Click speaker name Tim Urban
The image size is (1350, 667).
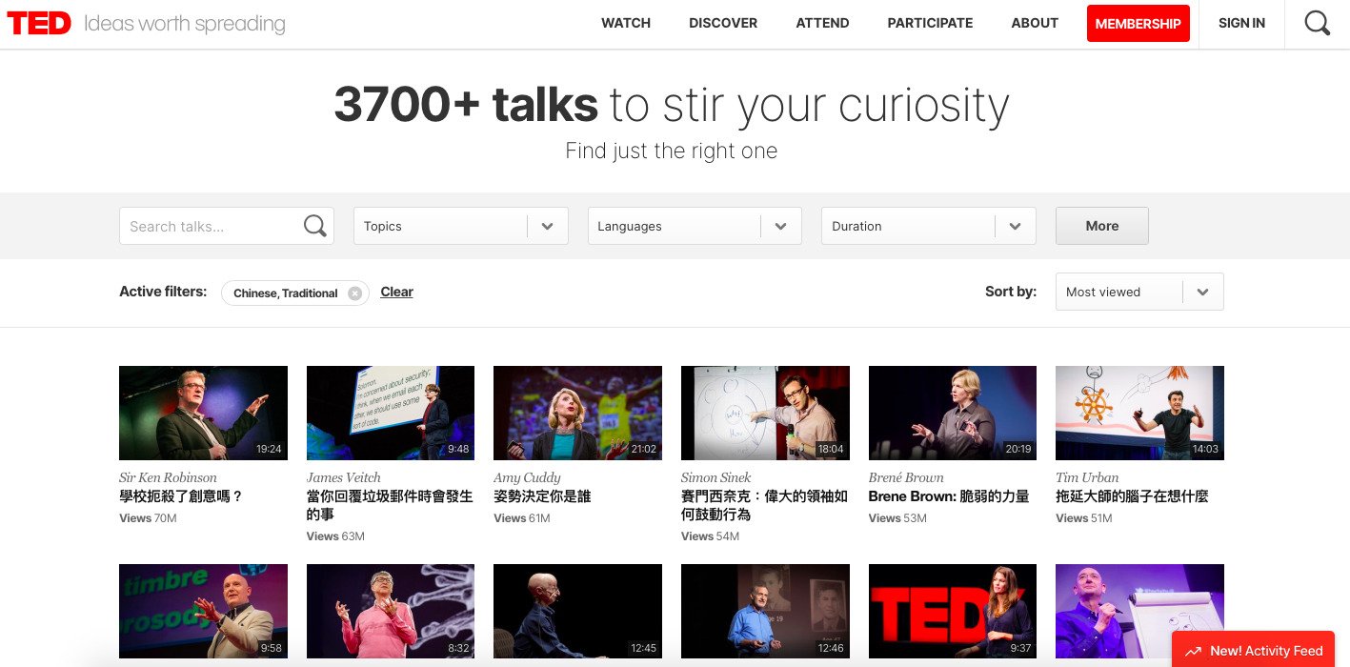click(1087, 477)
